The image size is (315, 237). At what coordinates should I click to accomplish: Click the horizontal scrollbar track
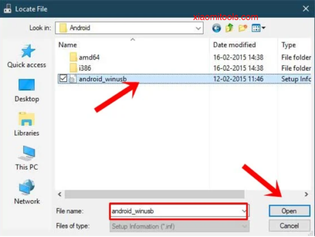pyautogui.click(x=184, y=194)
